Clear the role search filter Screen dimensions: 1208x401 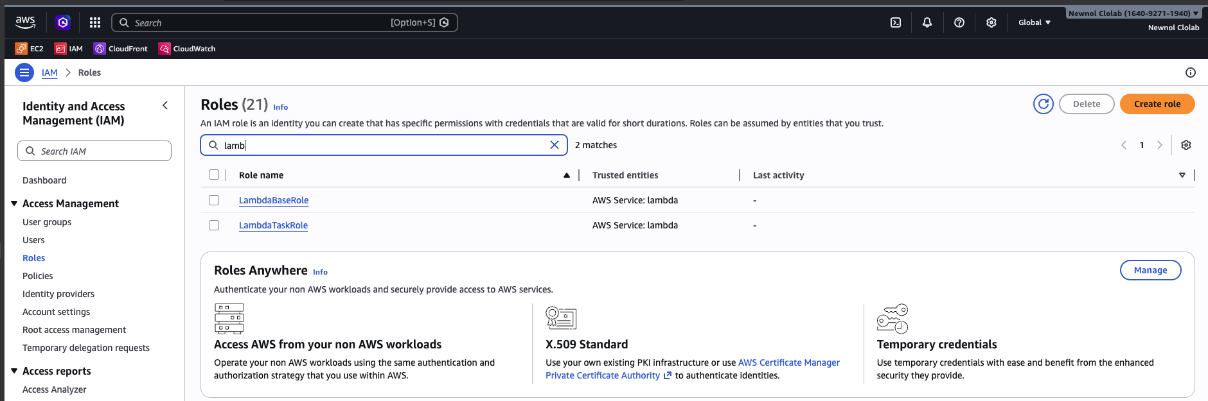coord(555,145)
